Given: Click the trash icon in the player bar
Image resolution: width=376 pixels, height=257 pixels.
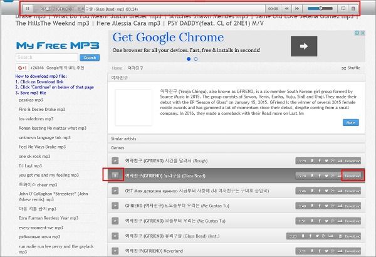Looking at the screenshot, I should [x=353, y=9].
